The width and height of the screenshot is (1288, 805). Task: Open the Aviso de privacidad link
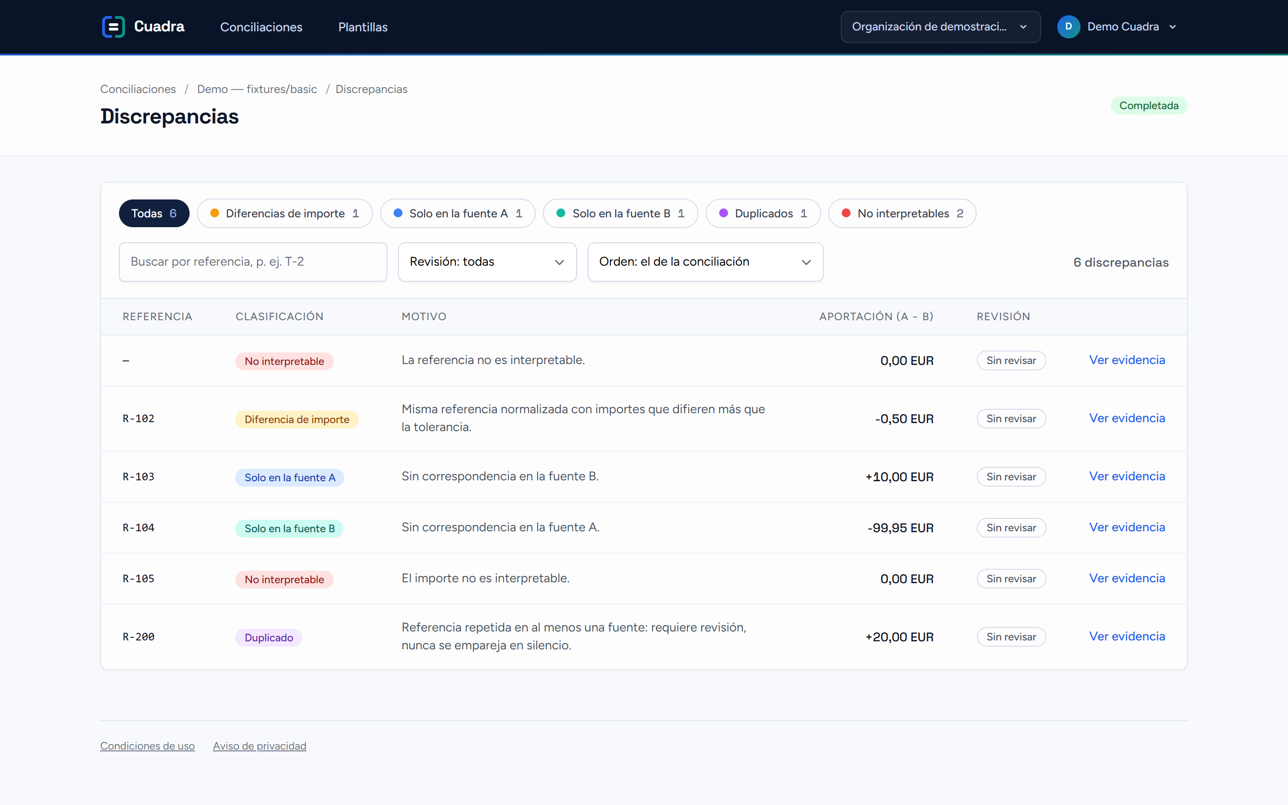260,746
